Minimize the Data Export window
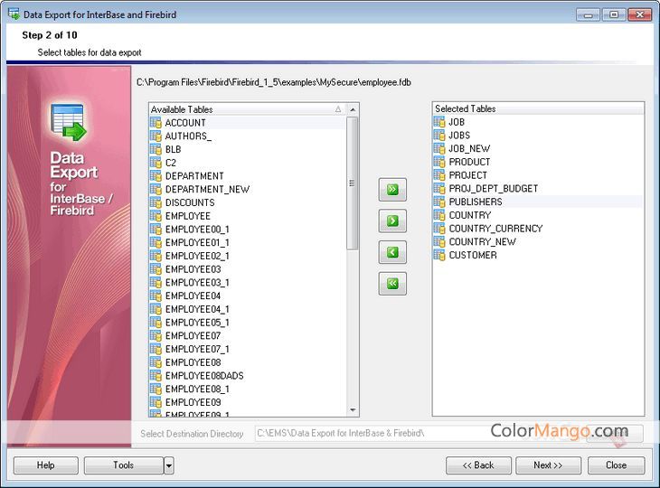Image resolution: width=660 pixels, height=488 pixels. (x=588, y=15)
